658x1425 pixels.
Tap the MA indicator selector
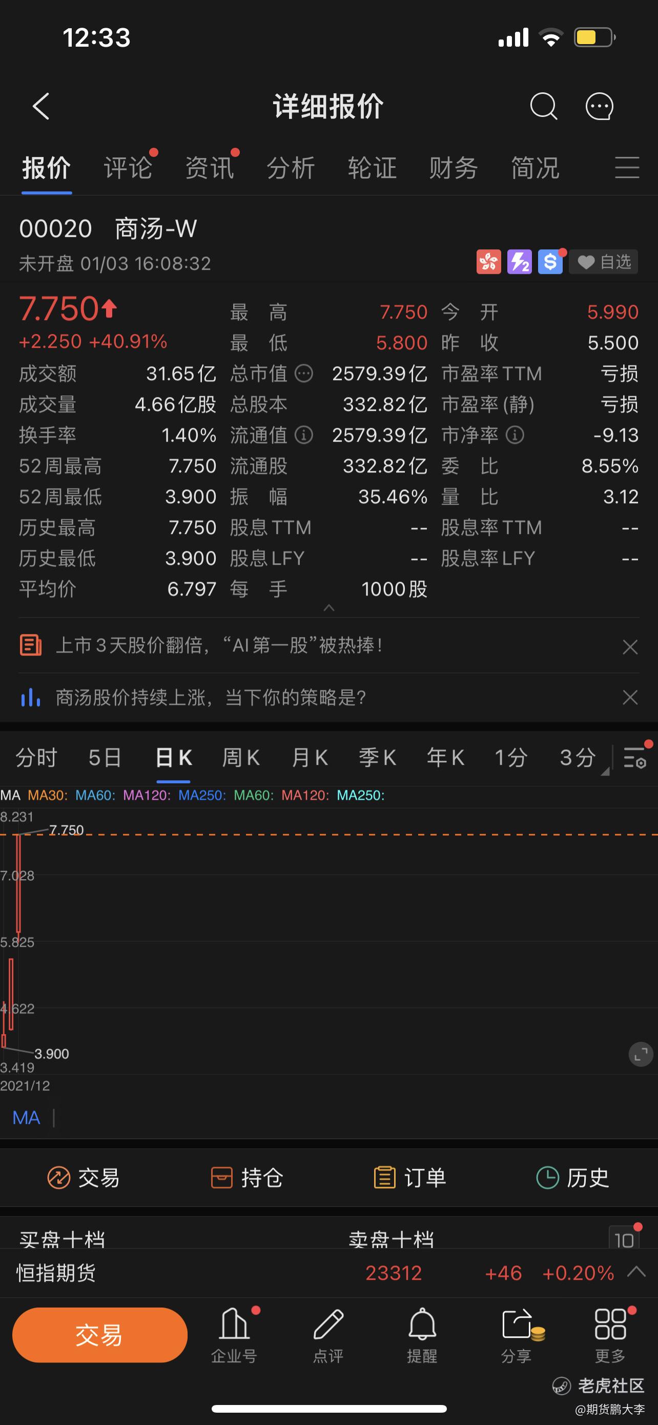tap(27, 1118)
